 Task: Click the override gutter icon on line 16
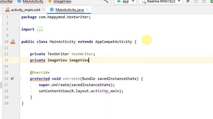tap(12, 79)
